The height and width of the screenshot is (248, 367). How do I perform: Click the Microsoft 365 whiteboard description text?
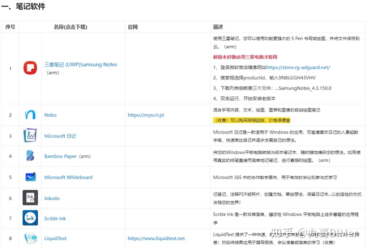(x=275, y=177)
